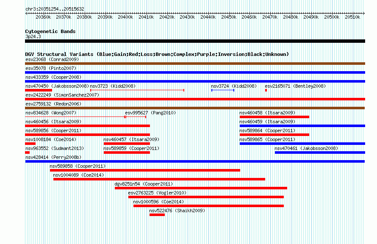Open variant nsv963552 (Sudmant2013) label

point(55,148)
